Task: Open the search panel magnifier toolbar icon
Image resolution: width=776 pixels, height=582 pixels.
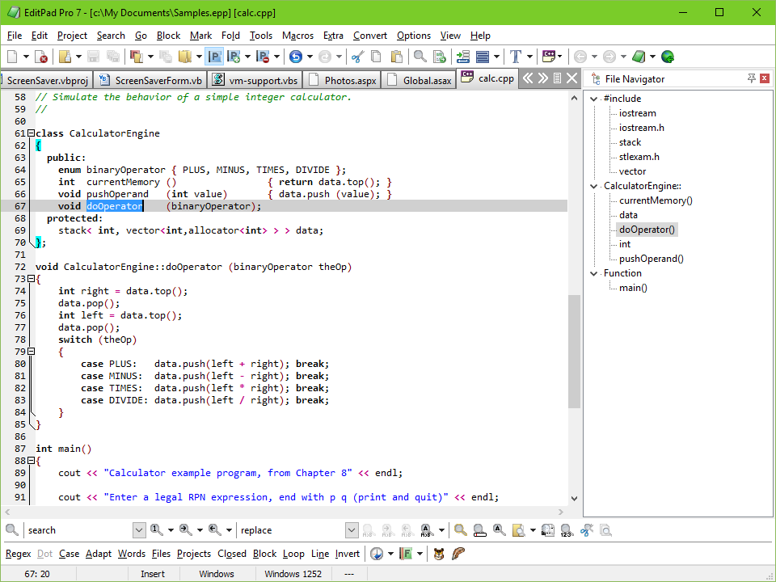Action: coord(420,57)
